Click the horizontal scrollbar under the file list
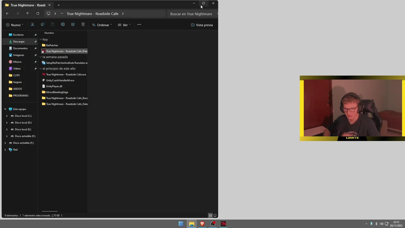Screen dimensions: 405x228 50,211
